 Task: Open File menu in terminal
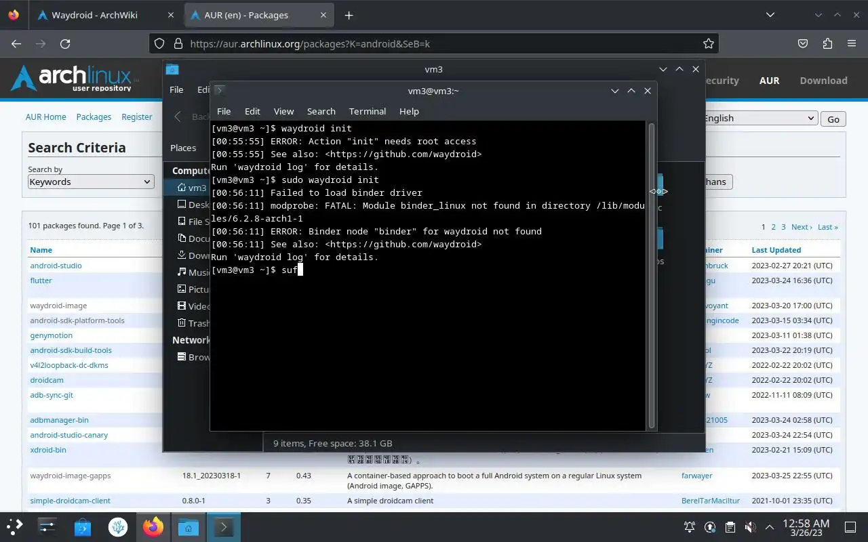pyautogui.click(x=224, y=111)
